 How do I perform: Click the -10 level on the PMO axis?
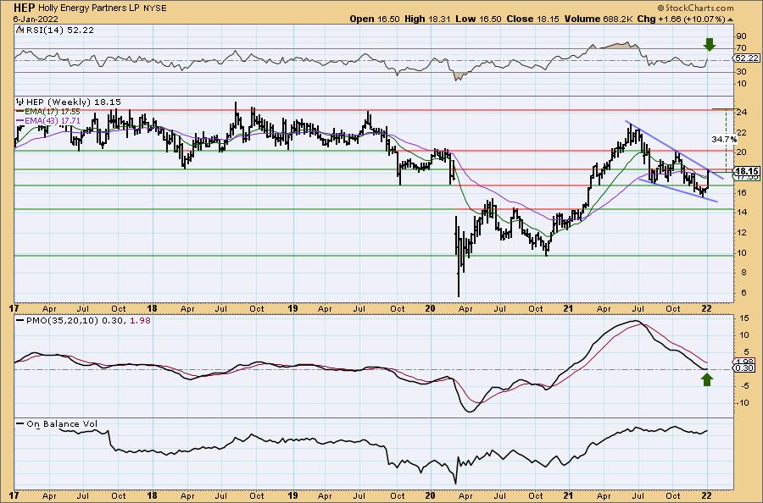point(743,402)
